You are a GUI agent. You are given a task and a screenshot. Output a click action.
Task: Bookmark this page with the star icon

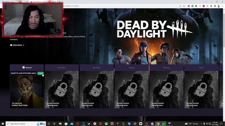tap(184, 6)
